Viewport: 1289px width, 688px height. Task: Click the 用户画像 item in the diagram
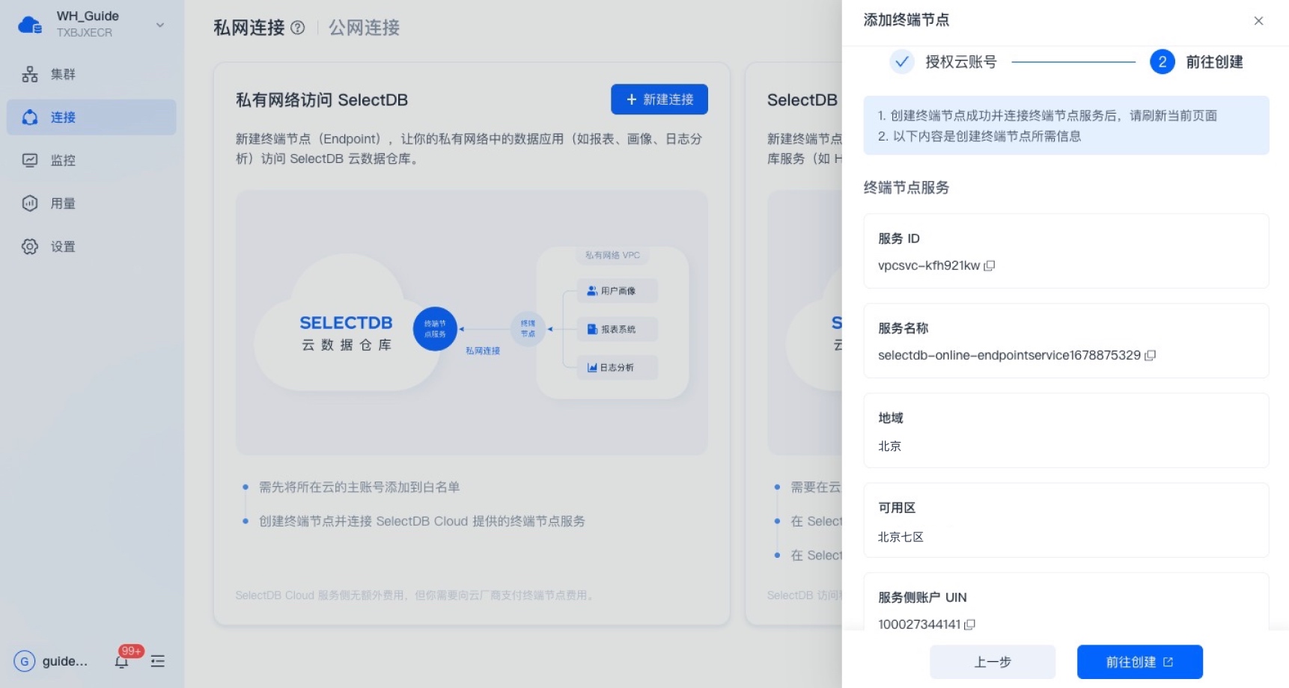[618, 291]
